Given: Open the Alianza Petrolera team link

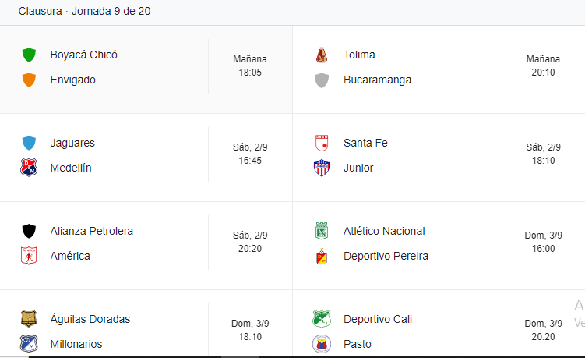Looking at the screenshot, I should pos(91,231).
